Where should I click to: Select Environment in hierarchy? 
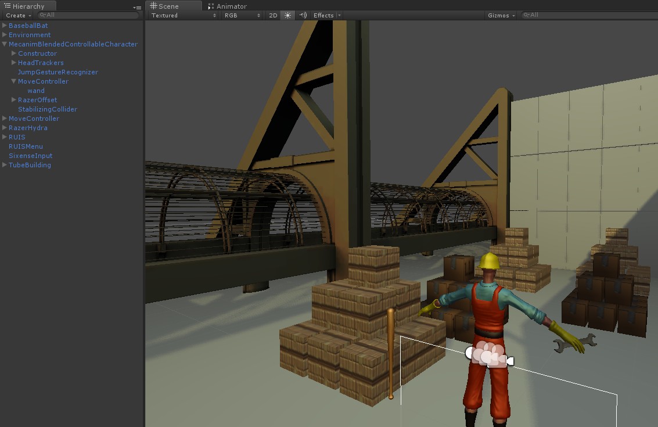[x=30, y=35]
